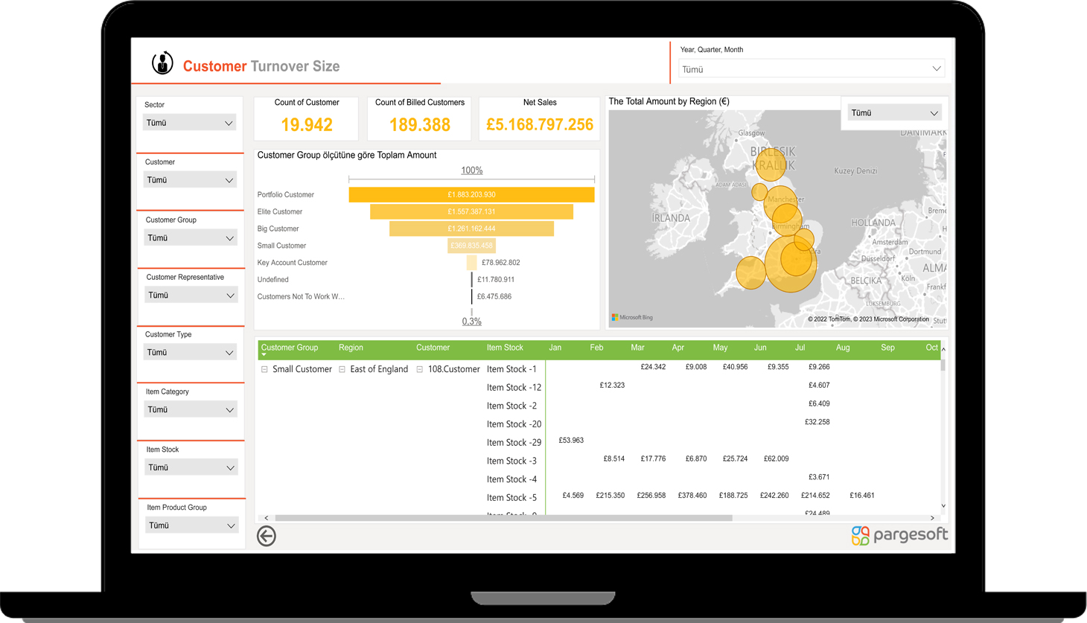Expand the Customer Representative dropdown

click(191, 295)
